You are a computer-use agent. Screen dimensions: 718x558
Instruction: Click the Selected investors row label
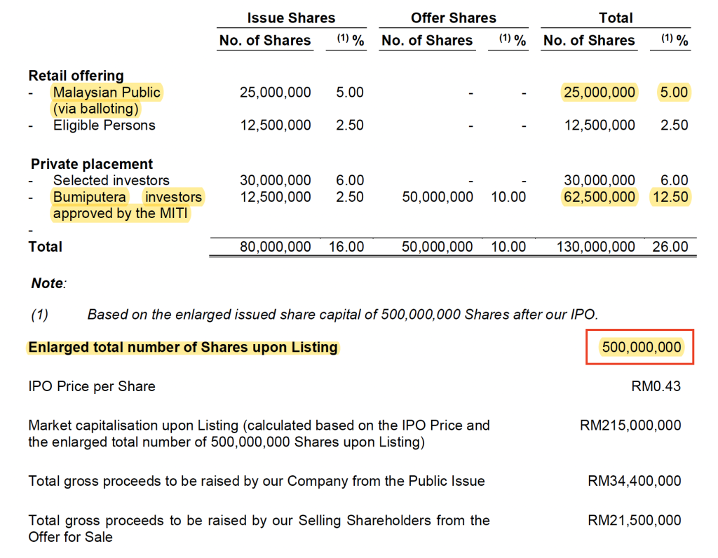pos(111,180)
